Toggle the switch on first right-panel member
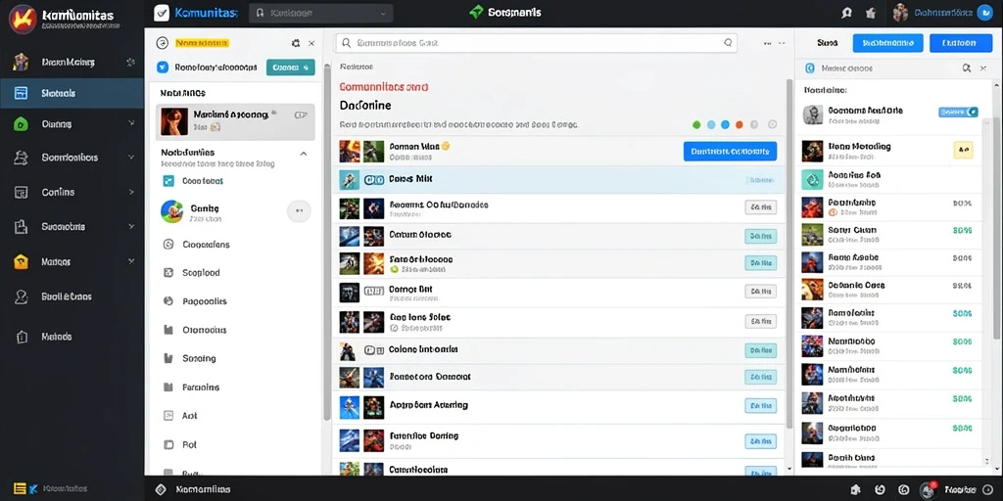Image resolution: width=1003 pixels, height=501 pixels. click(x=958, y=112)
